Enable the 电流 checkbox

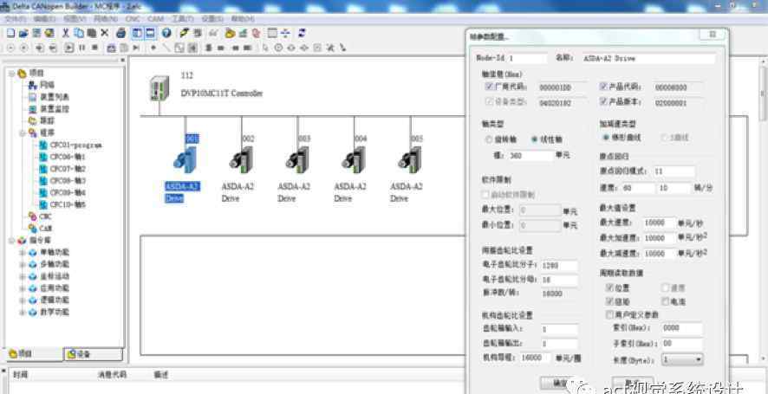point(665,300)
